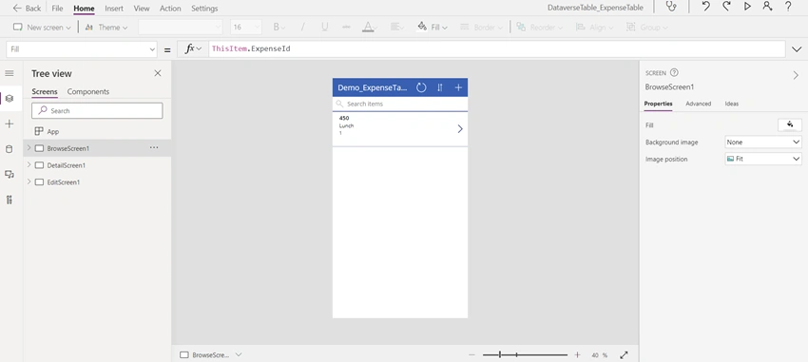
Task: Open the text alignment dropdown
Action: pos(397,28)
